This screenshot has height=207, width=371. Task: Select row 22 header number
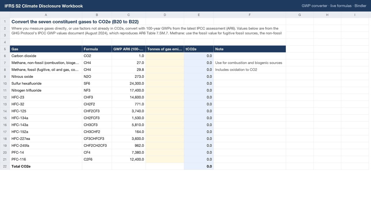[5, 166]
